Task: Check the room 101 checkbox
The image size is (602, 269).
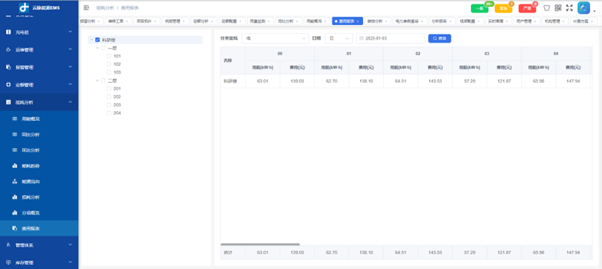Action: click(x=109, y=56)
